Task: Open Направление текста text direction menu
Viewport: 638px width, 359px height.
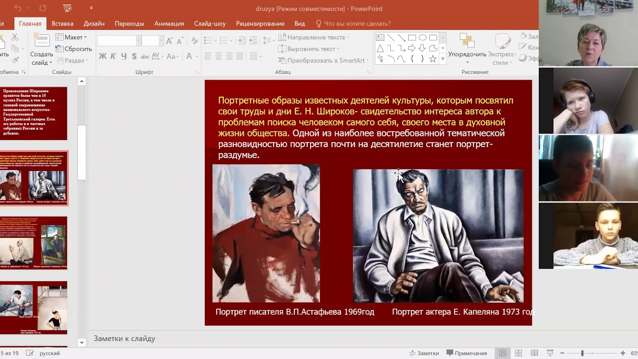Action: click(x=314, y=37)
